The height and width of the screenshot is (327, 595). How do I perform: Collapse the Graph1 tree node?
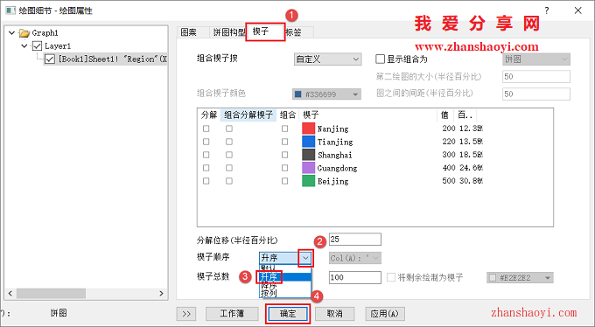click(x=11, y=33)
